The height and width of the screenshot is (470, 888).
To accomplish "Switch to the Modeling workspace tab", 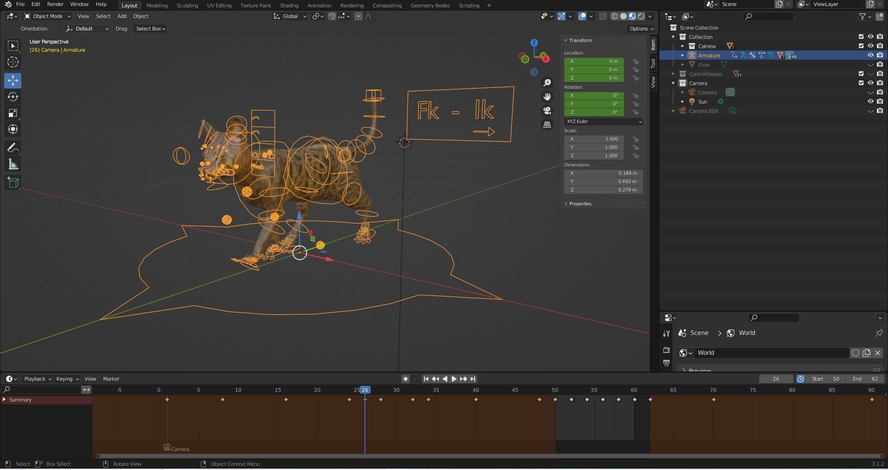I will (x=157, y=6).
